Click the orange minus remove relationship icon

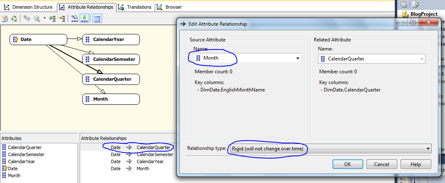(62, 19)
